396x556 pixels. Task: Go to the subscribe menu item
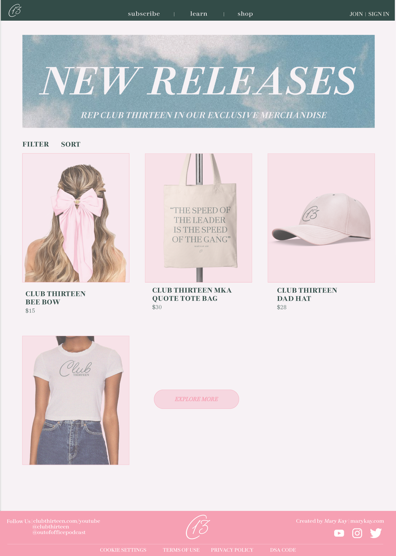144,14
